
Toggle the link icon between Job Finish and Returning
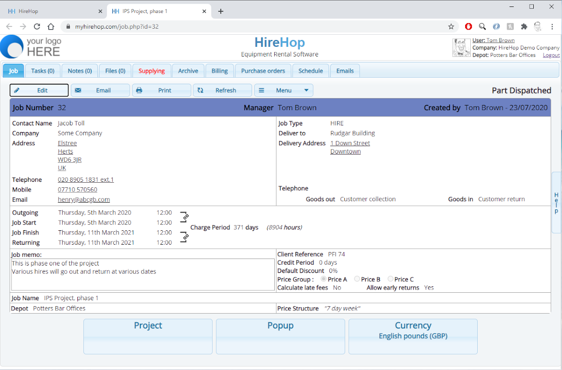point(185,237)
